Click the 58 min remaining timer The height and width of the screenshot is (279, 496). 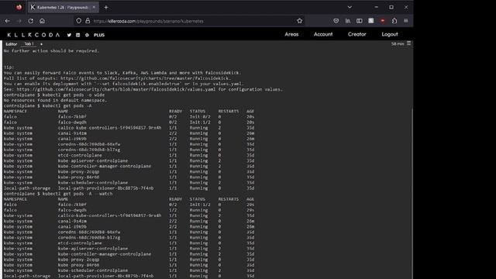pyautogui.click(x=398, y=43)
